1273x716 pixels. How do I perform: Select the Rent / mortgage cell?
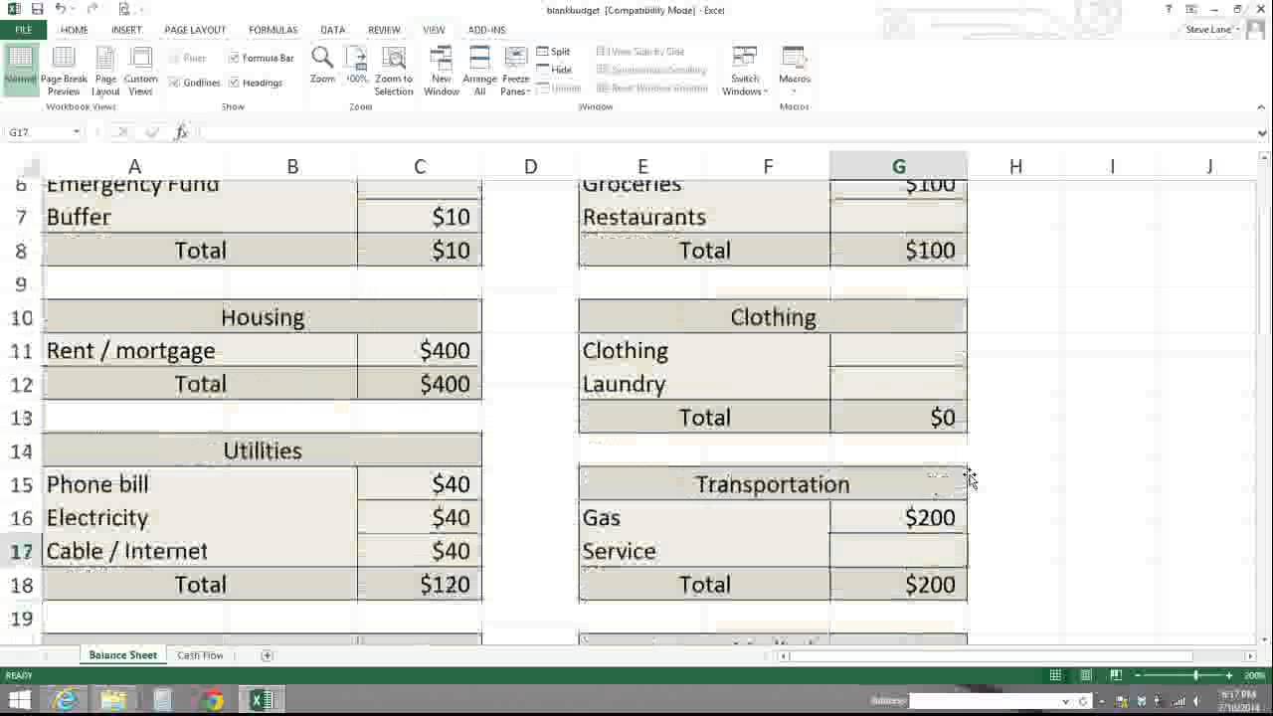[x=200, y=351]
